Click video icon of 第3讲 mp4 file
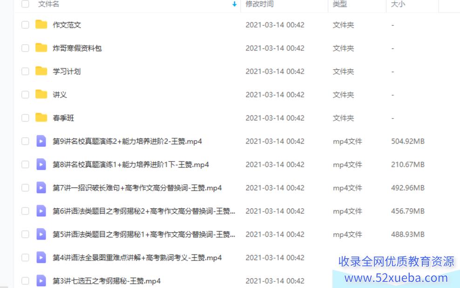 (41, 281)
